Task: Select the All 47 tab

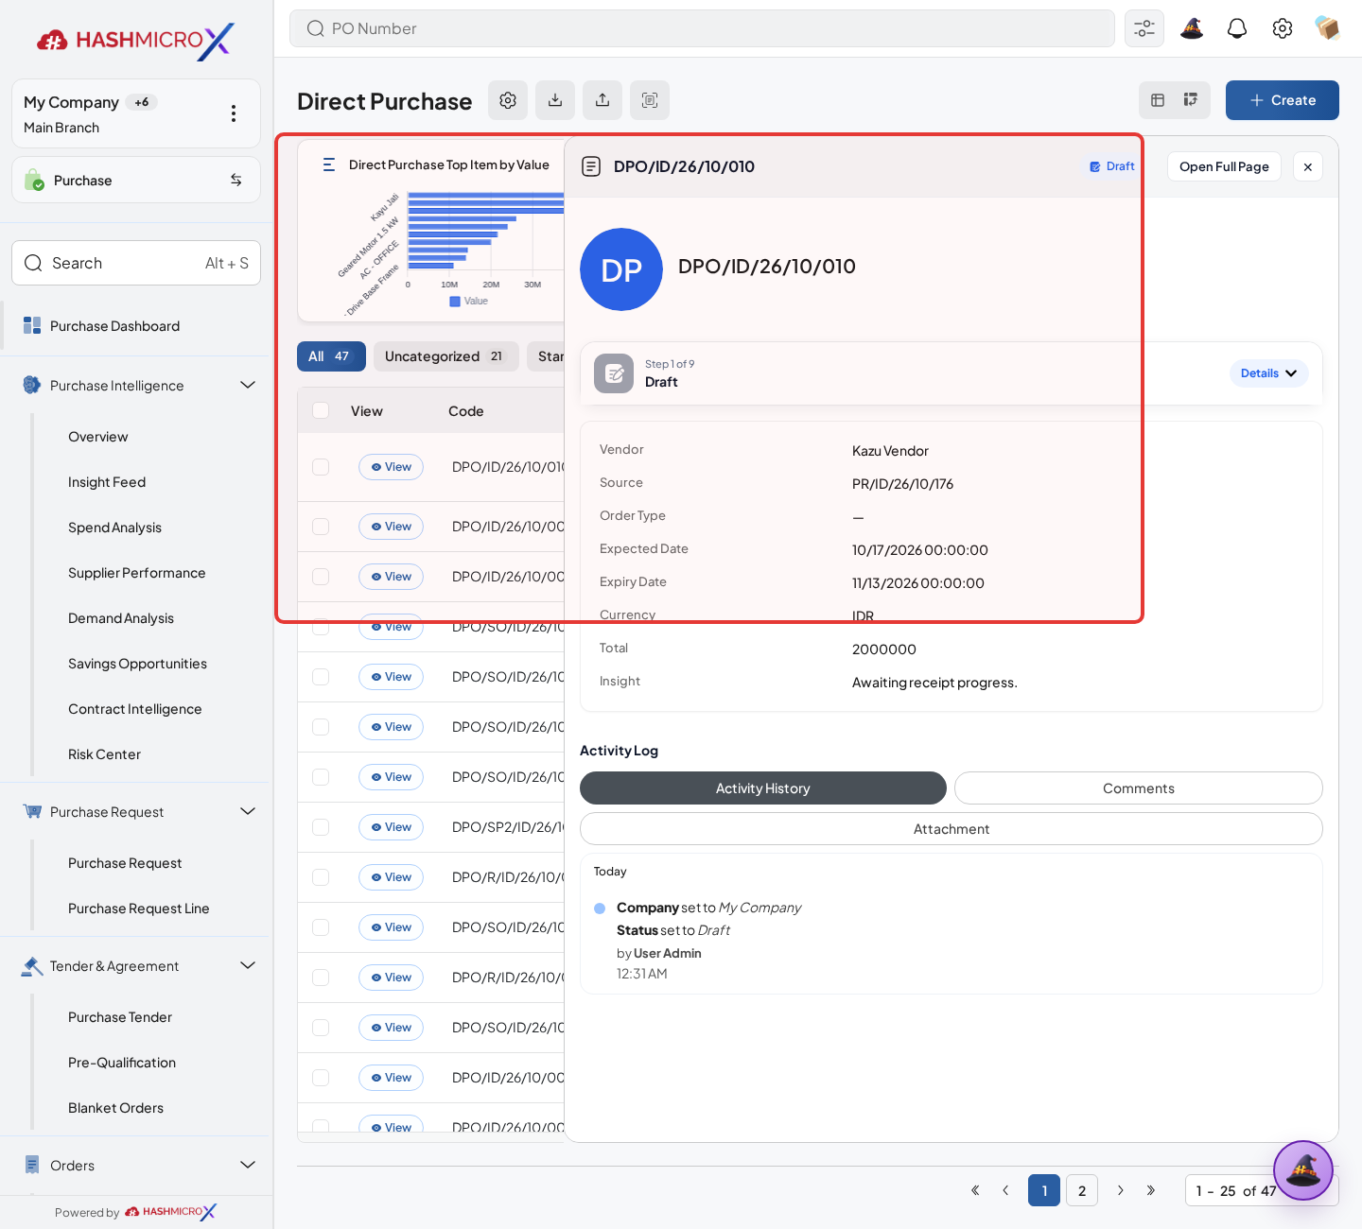Action: (x=331, y=356)
